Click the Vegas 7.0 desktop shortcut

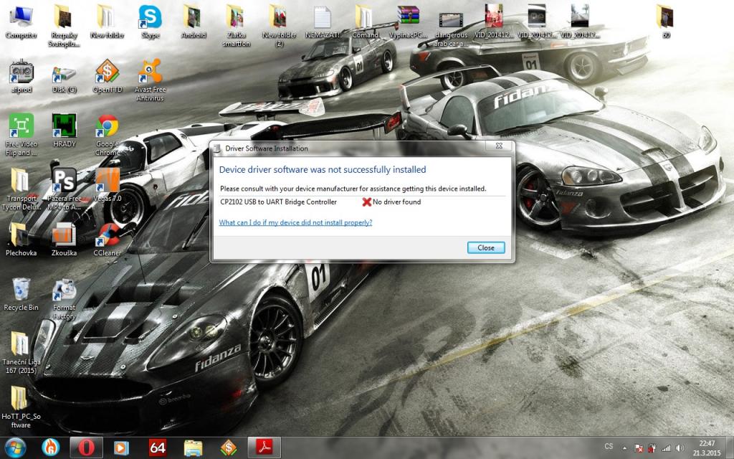[x=107, y=184]
